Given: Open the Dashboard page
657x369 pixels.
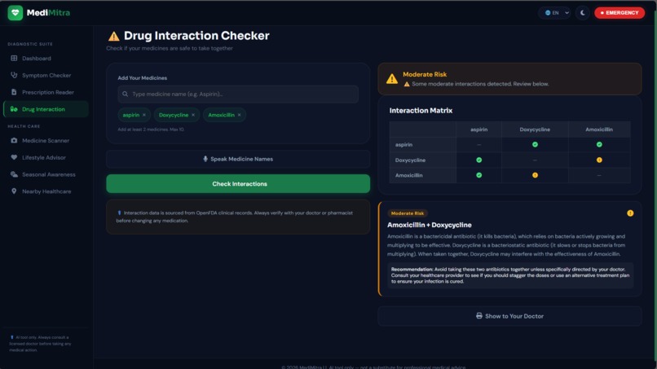Looking at the screenshot, I should tap(46, 58).
